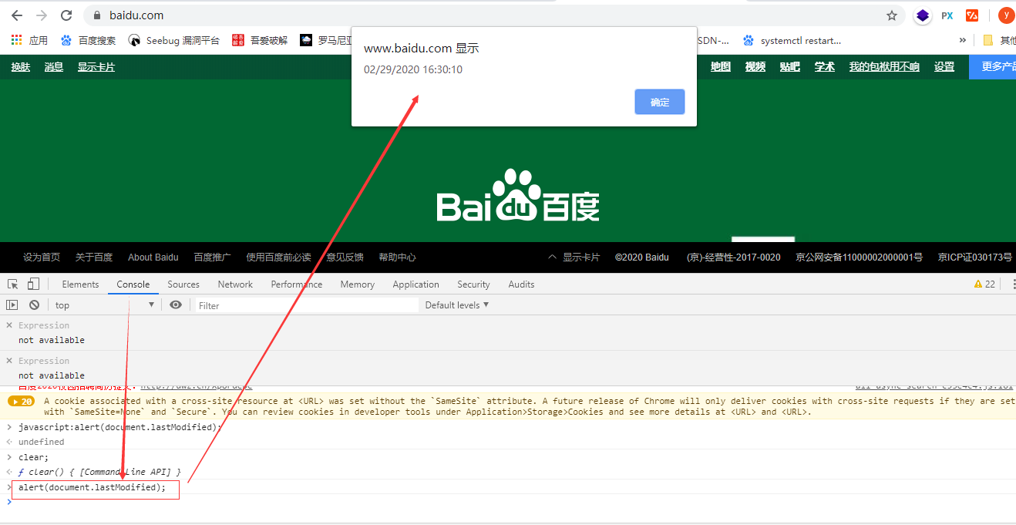Switch to the Memory tab

pyautogui.click(x=358, y=284)
